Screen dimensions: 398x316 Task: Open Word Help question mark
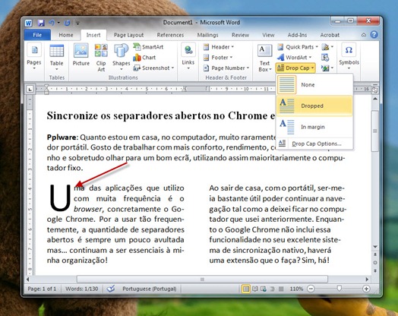(374, 34)
